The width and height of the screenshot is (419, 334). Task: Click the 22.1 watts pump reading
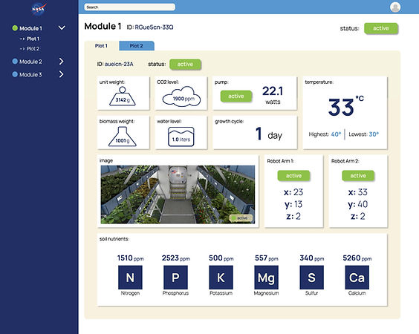click(273, 95)
